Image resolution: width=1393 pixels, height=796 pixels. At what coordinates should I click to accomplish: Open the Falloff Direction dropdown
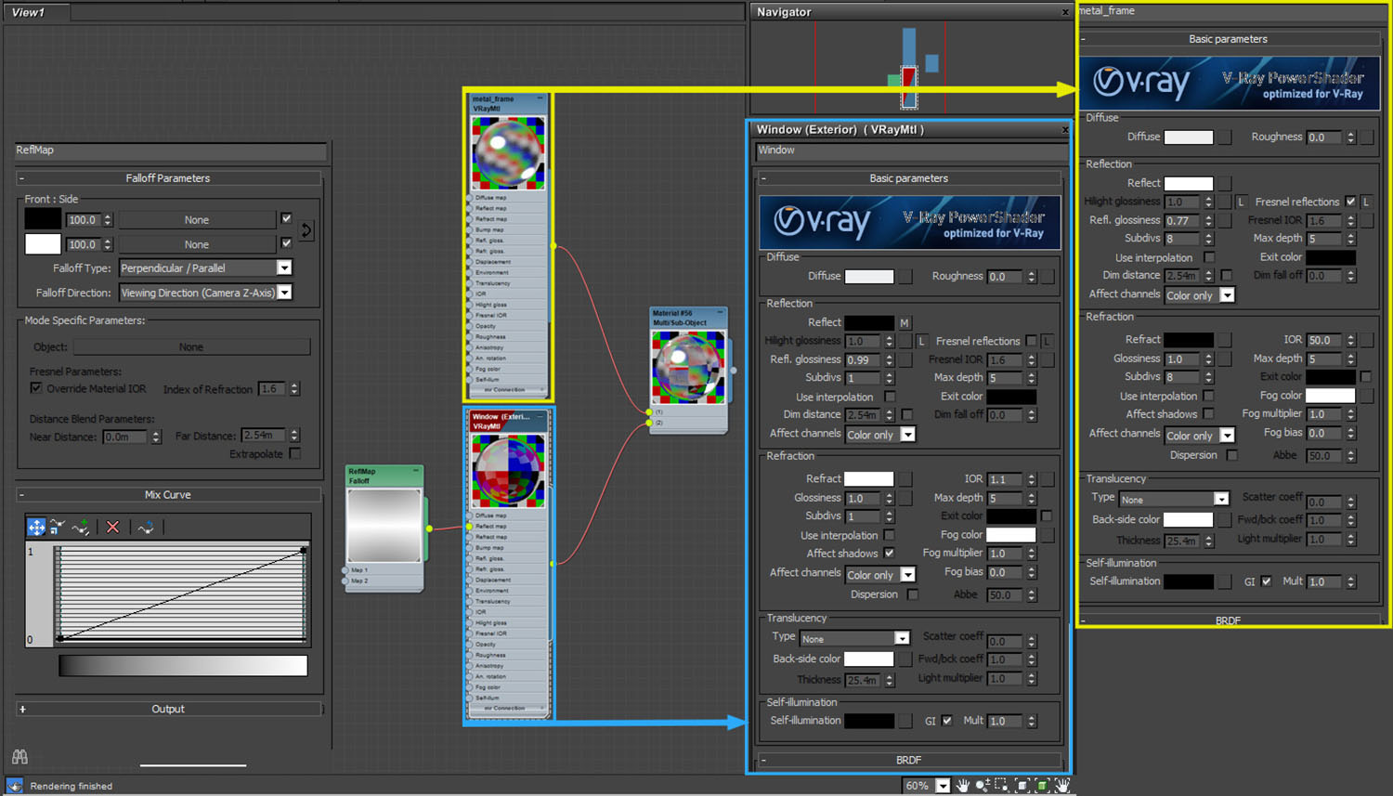click(x=284, y=293)
